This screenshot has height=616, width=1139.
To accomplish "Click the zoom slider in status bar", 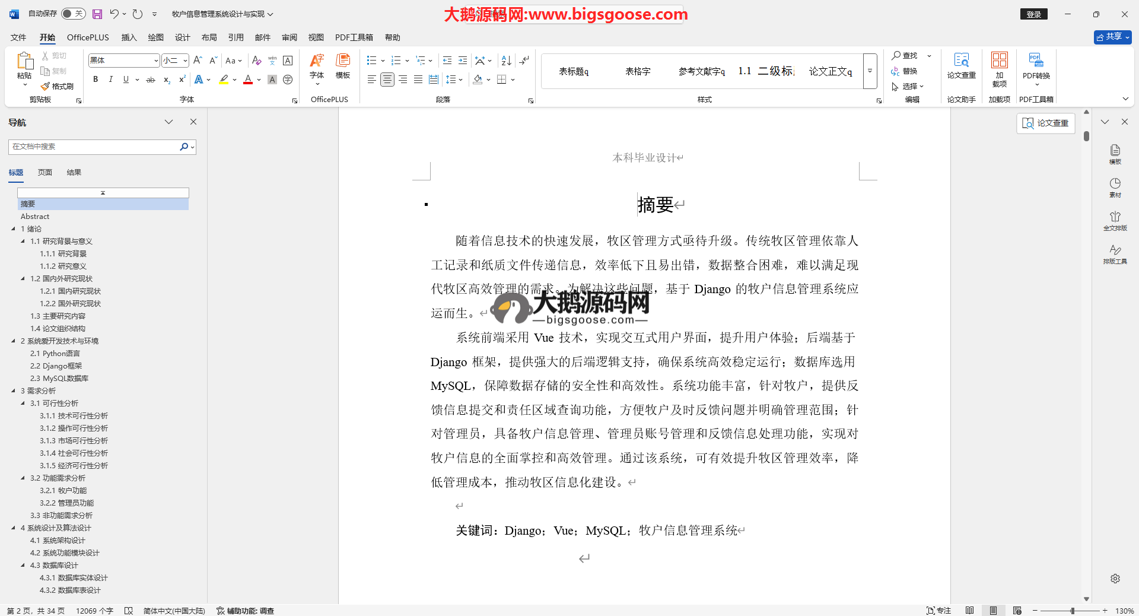I will click(1071, 611).
